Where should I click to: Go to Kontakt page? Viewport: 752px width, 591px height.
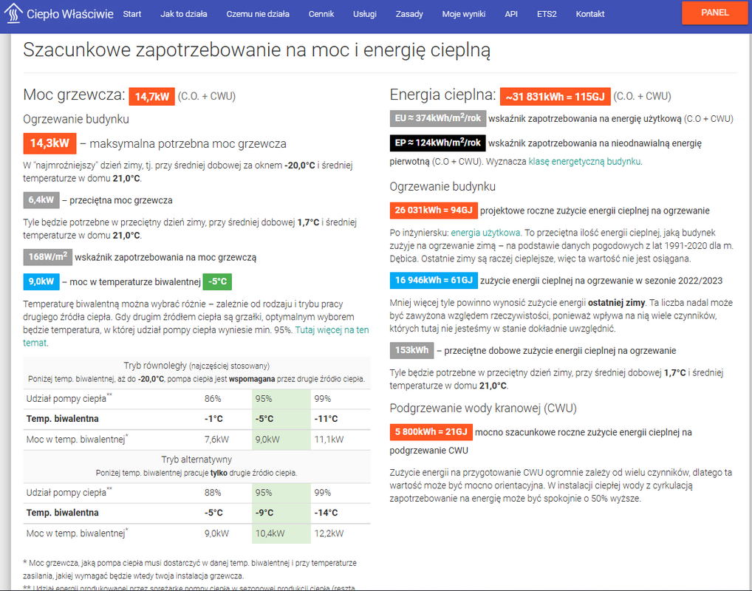click(x=590, y=14)
